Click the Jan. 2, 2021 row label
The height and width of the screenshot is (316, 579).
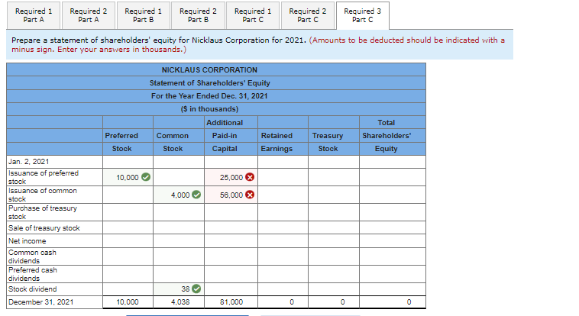(x=29, y=162)
